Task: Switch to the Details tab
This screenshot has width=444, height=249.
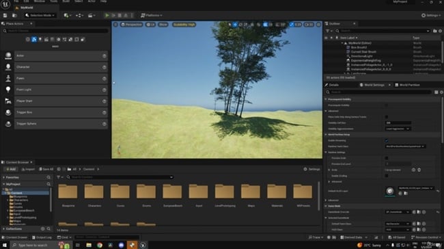Action: (332, 85)
